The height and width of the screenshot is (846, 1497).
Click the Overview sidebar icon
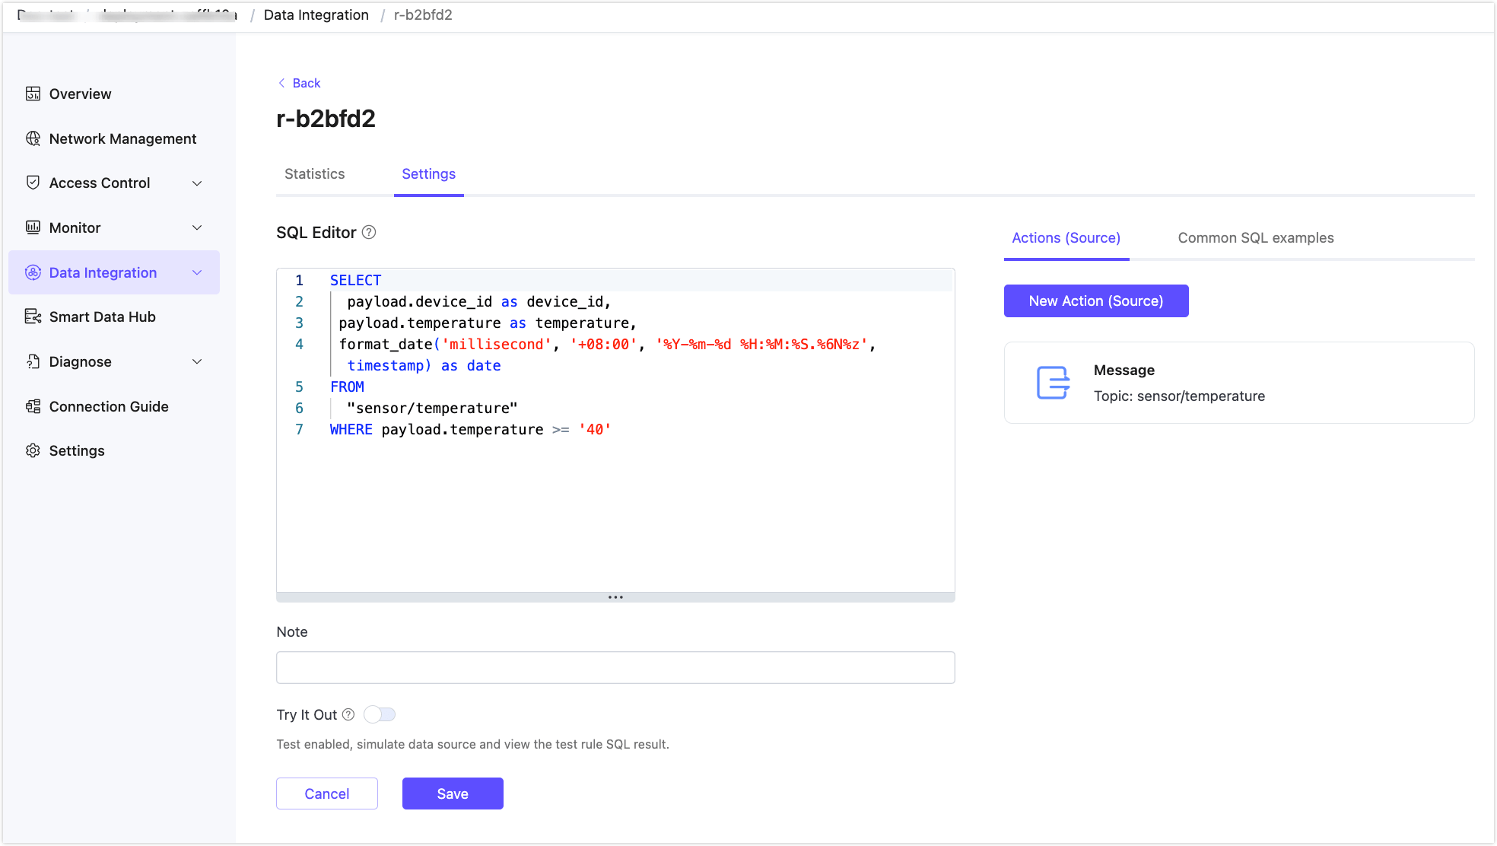pos(33,94)
